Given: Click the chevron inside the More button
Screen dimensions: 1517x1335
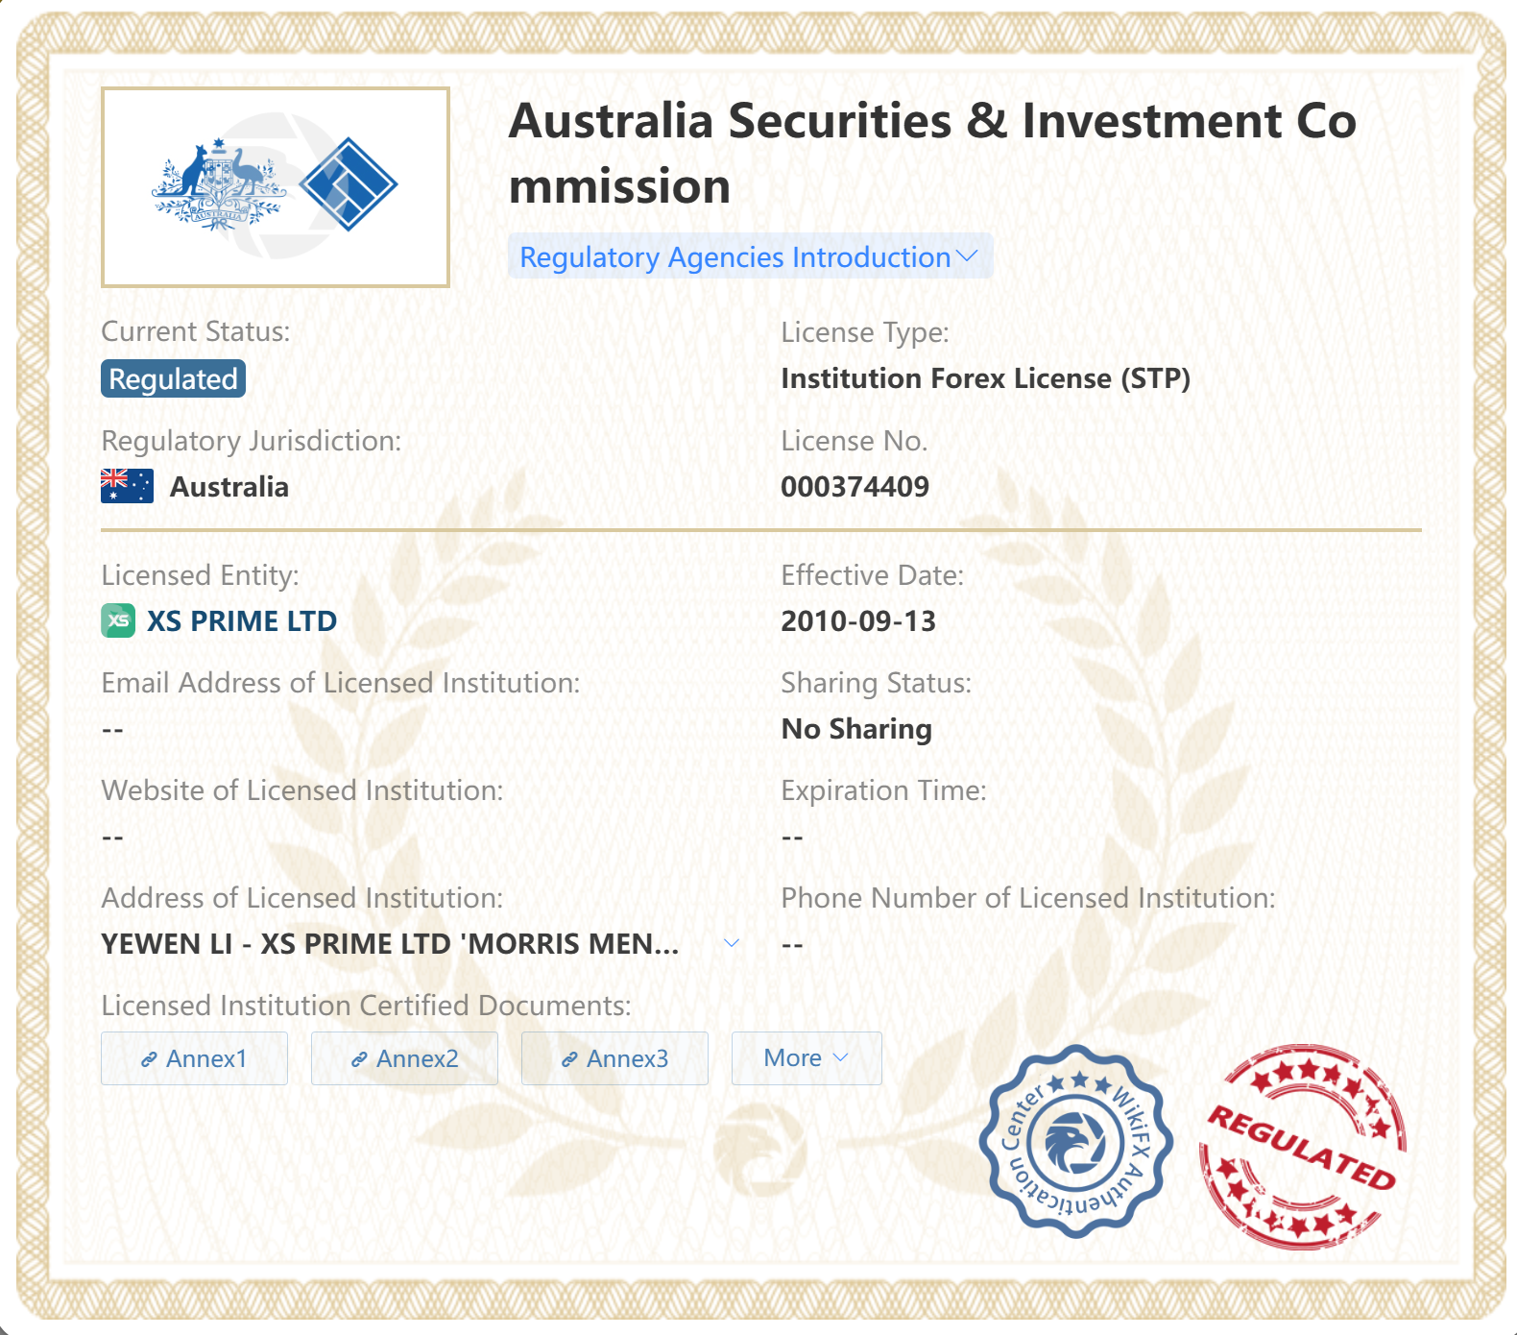Looking at the screenshot, I should tap(841, 1058).
